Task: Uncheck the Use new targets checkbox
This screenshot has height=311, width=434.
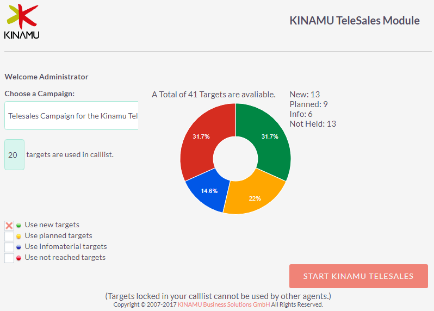Action: (9, 226)
